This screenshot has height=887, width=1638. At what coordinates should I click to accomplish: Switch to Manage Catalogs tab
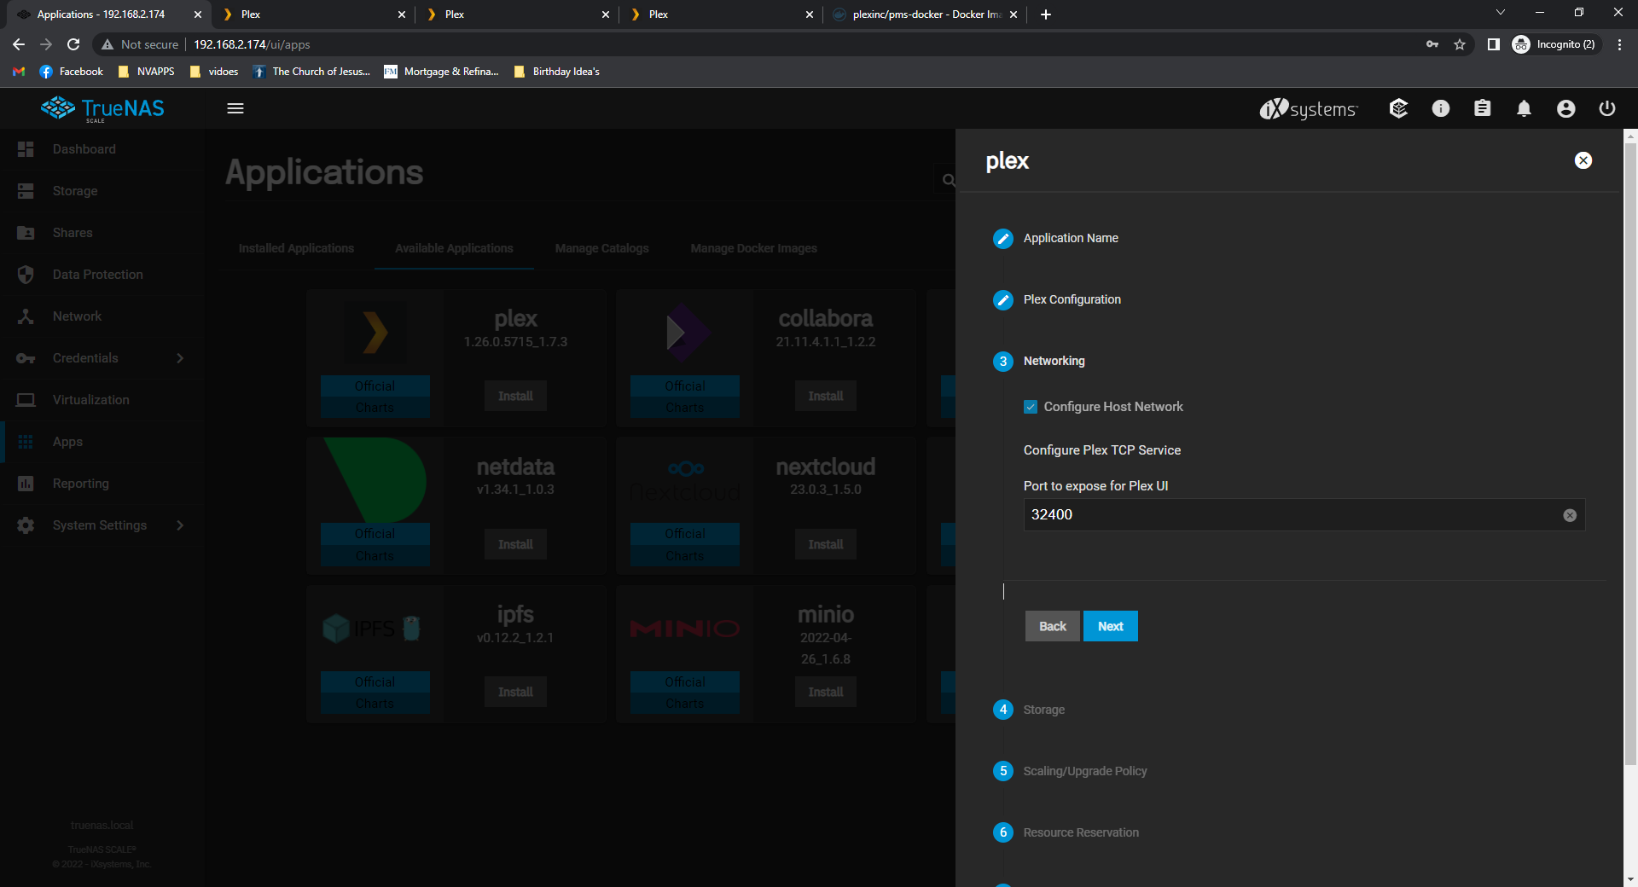tap(601, 248)
